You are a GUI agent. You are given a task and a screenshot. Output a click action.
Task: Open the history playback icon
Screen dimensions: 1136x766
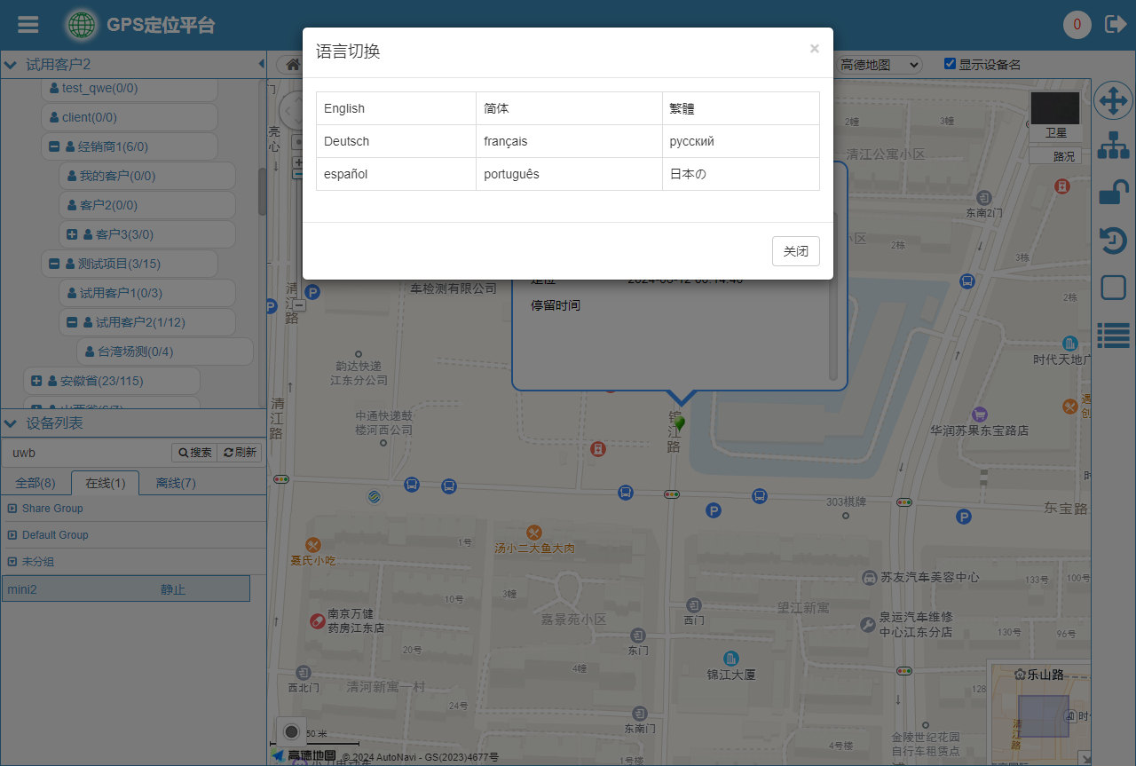[1113, 240]
